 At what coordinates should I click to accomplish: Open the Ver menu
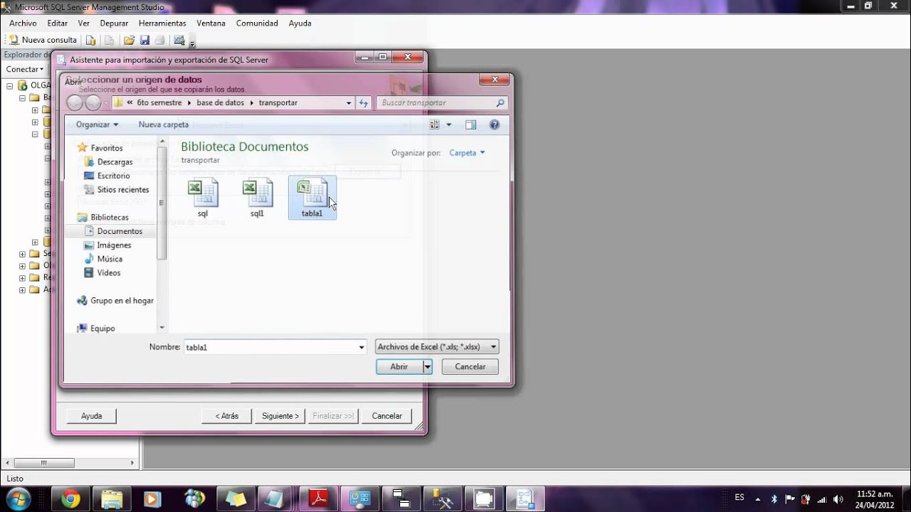84,23
